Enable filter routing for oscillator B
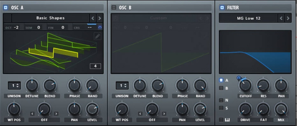The width and height of the screenshot is (297, 126). click(221, 88)
